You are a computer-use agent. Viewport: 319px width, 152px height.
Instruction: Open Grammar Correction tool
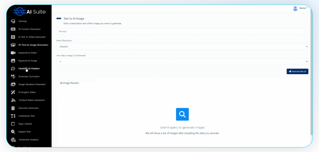pos(29,77)
